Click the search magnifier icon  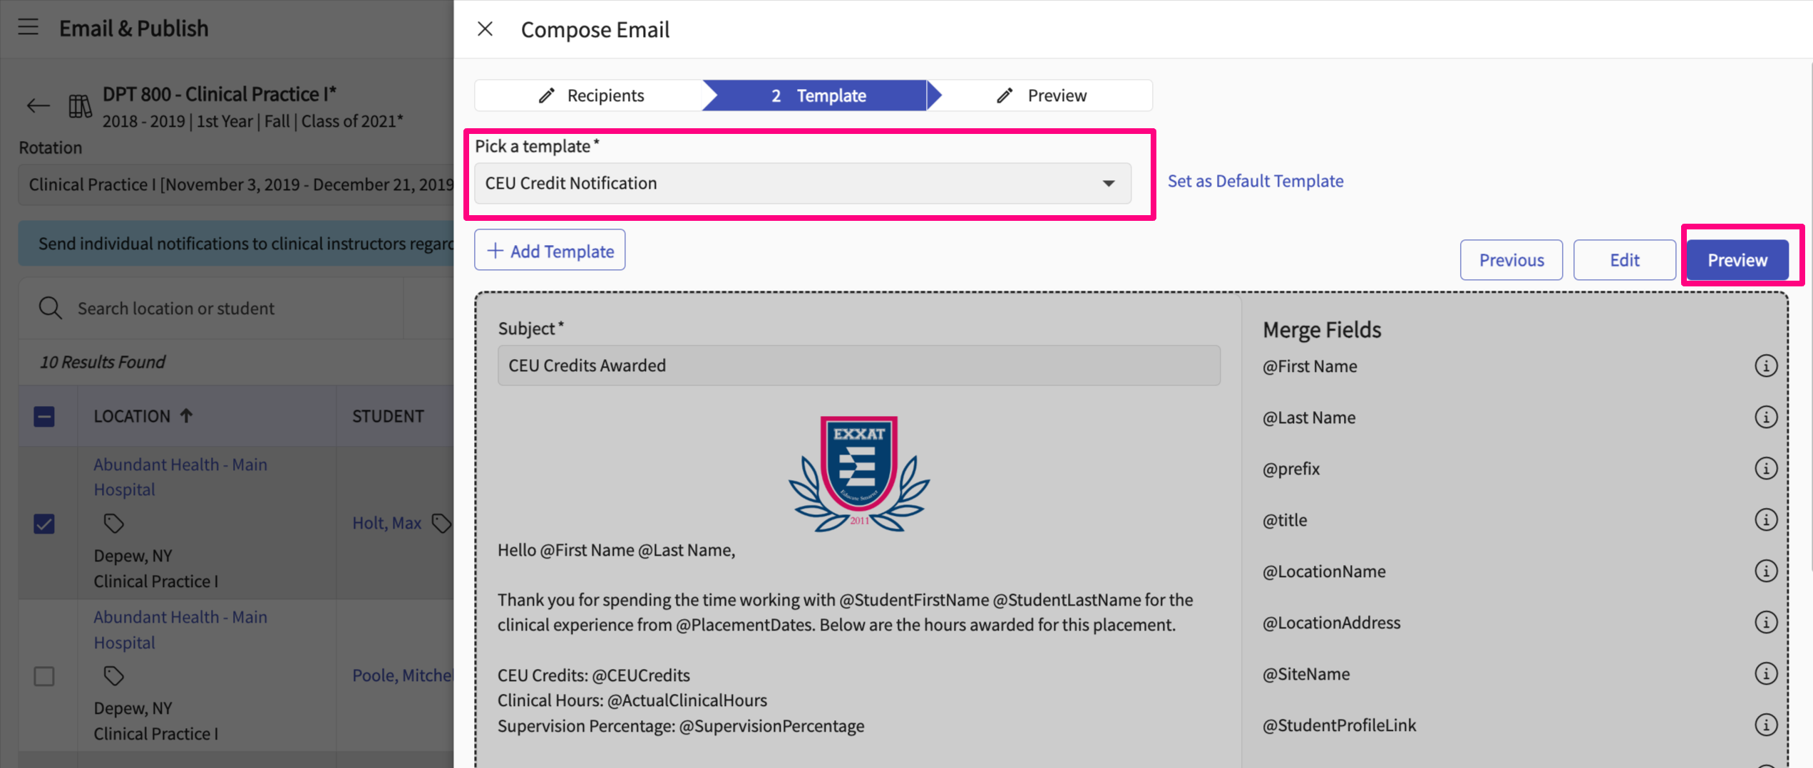[x=50, y=308]
